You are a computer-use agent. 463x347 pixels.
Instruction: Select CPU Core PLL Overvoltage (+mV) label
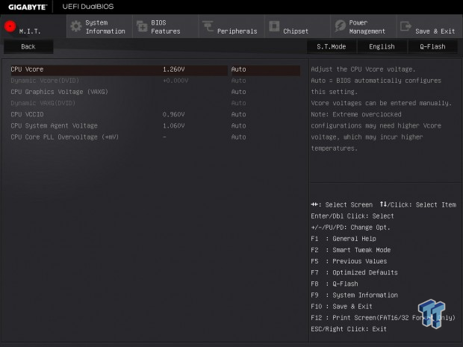pyautogui.click(x=65, y=137)
